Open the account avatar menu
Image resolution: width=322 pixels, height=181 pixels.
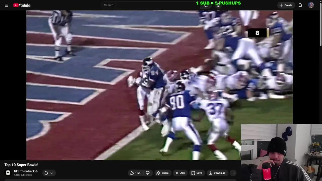point(311,5)
